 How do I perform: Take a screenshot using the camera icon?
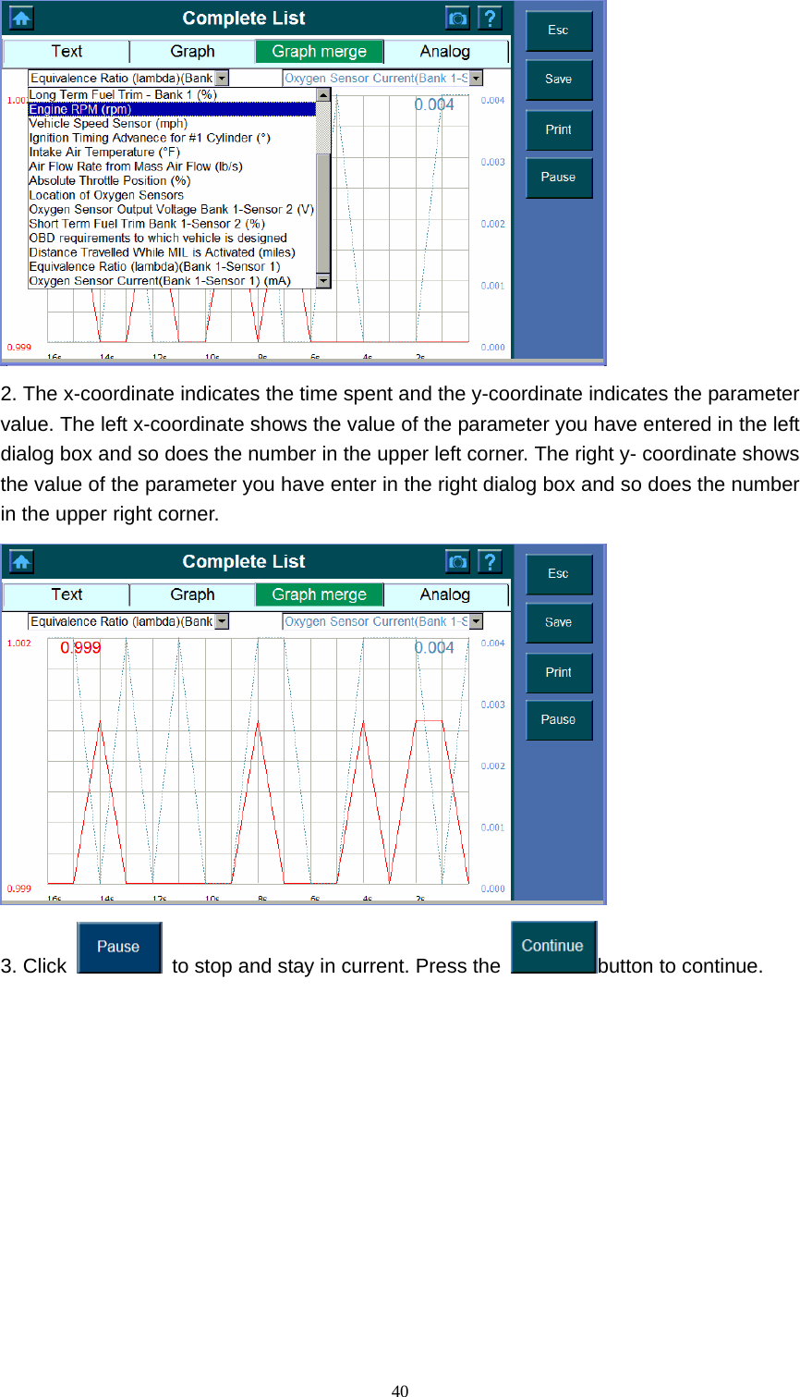[457, 17]
